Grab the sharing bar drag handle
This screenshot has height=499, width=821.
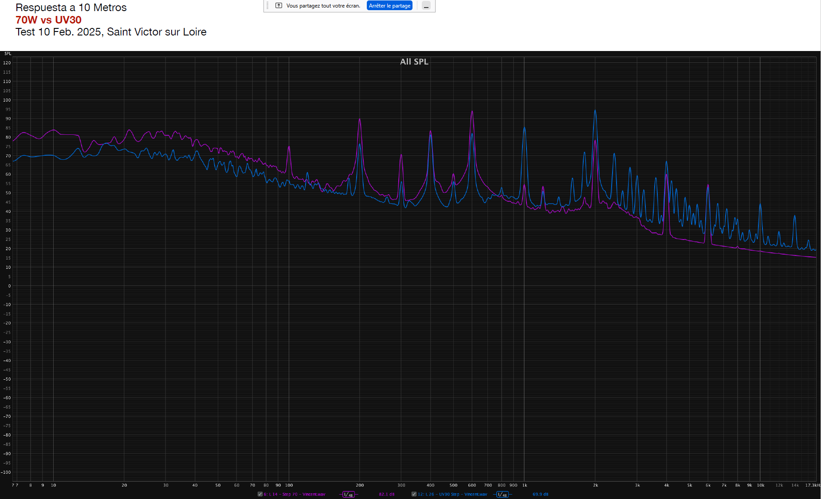pos(267,6)
